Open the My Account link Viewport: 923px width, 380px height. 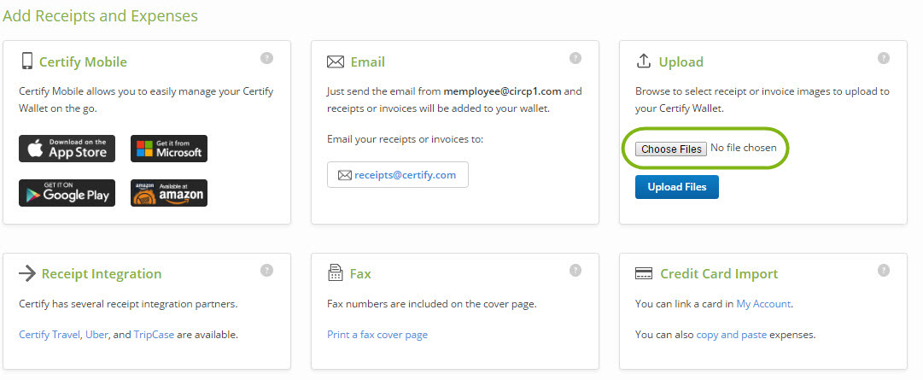click(x=763, y=304)
